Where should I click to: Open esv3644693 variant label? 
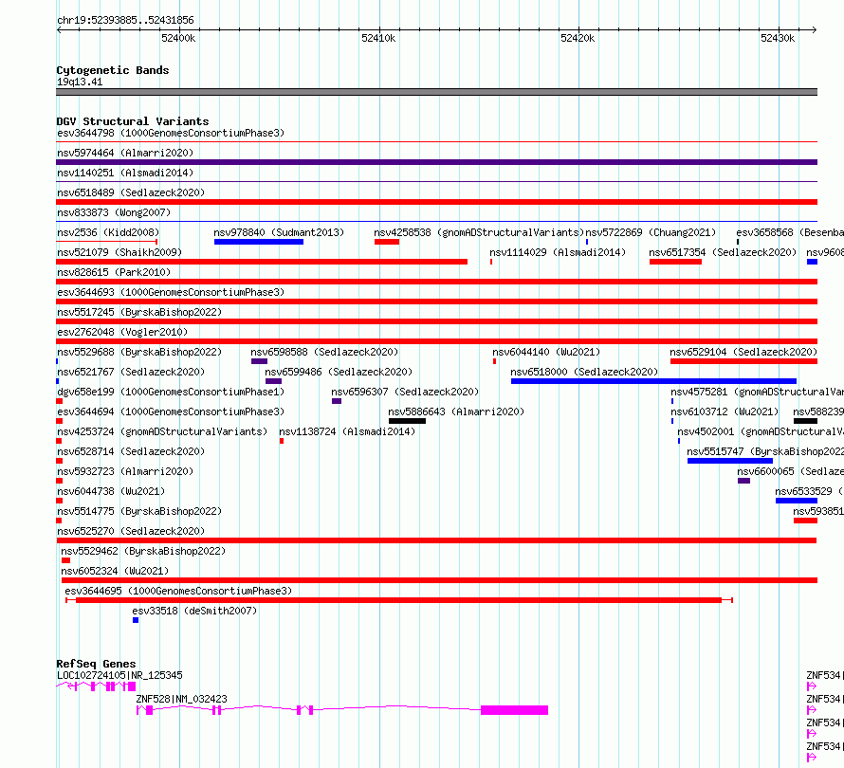click(171, 292)
